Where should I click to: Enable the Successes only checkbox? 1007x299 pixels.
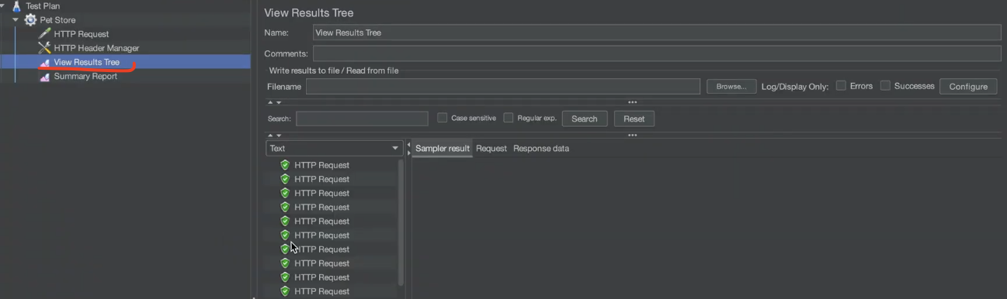pos(885,86)
